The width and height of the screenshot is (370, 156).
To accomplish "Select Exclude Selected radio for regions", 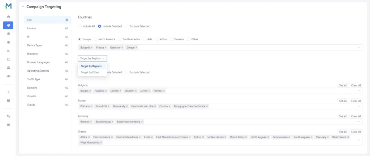I will click(127, 72).
